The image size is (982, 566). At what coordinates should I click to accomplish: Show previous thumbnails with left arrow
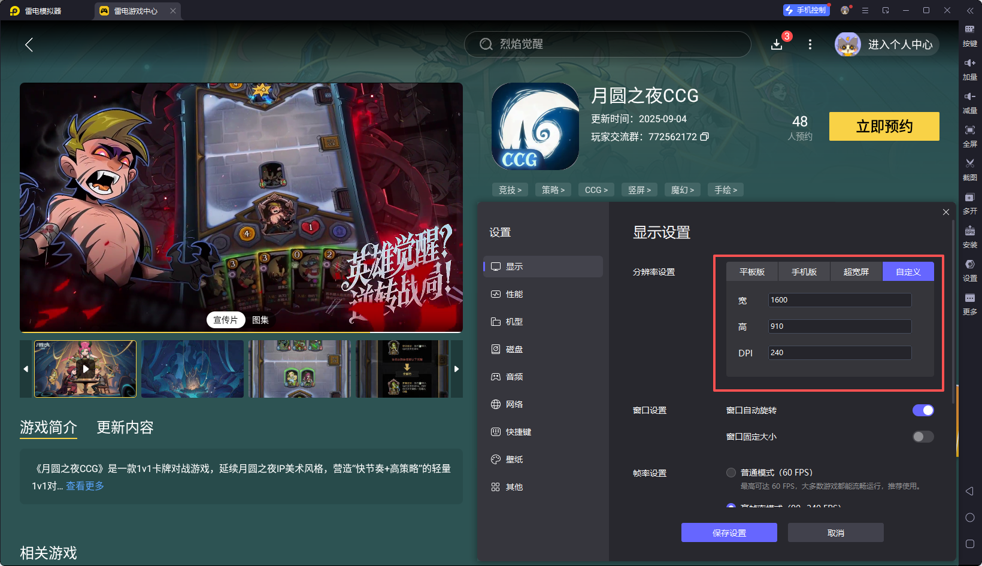point(26,369)
